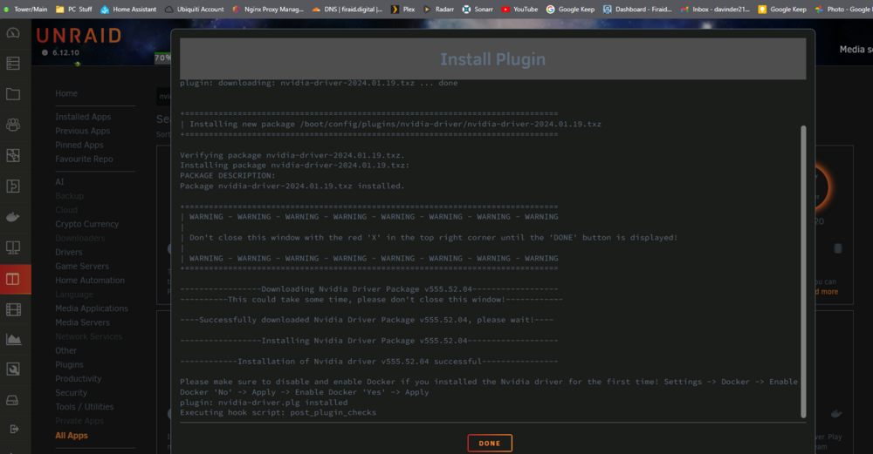
Task: Open the Radarr bookmark
Action: [x=439, y=9]
